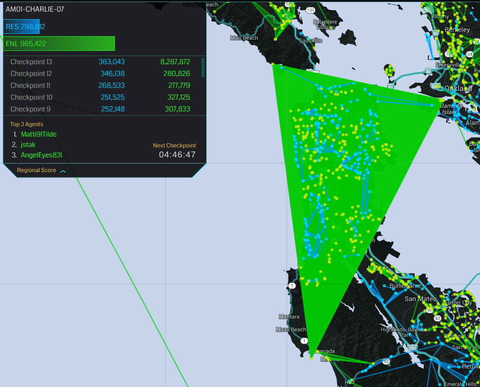Click the AM01-CHARLIE-07 region title
The width and height of the screenshot is (480, 387).
coord(35,9)
